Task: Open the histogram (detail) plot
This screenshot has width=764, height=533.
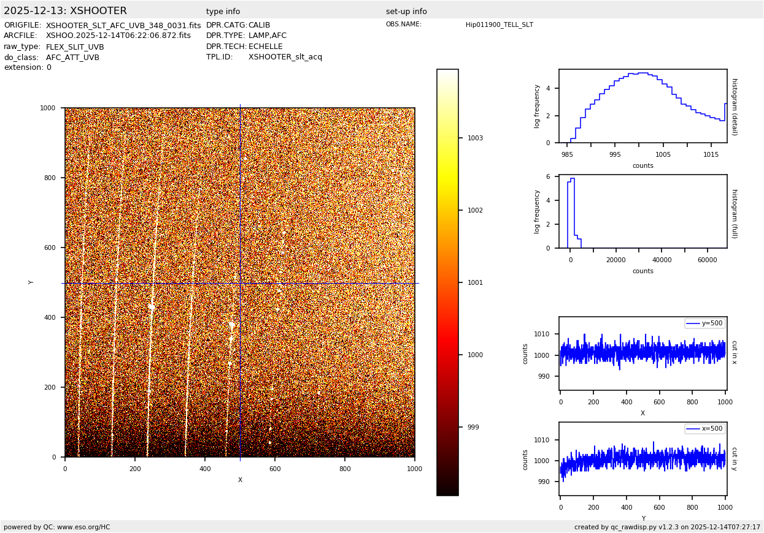Action: click(642, 106)
